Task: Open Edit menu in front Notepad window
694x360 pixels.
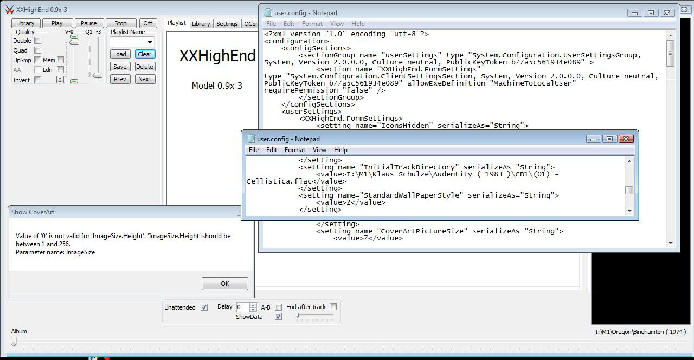Action: [x=272, y=150]
